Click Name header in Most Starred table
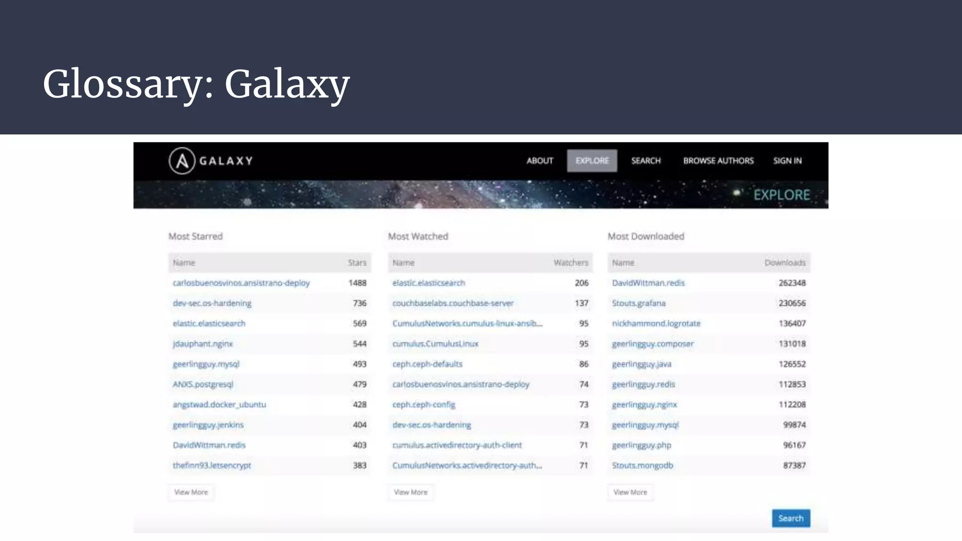 (x=184, y=263)
